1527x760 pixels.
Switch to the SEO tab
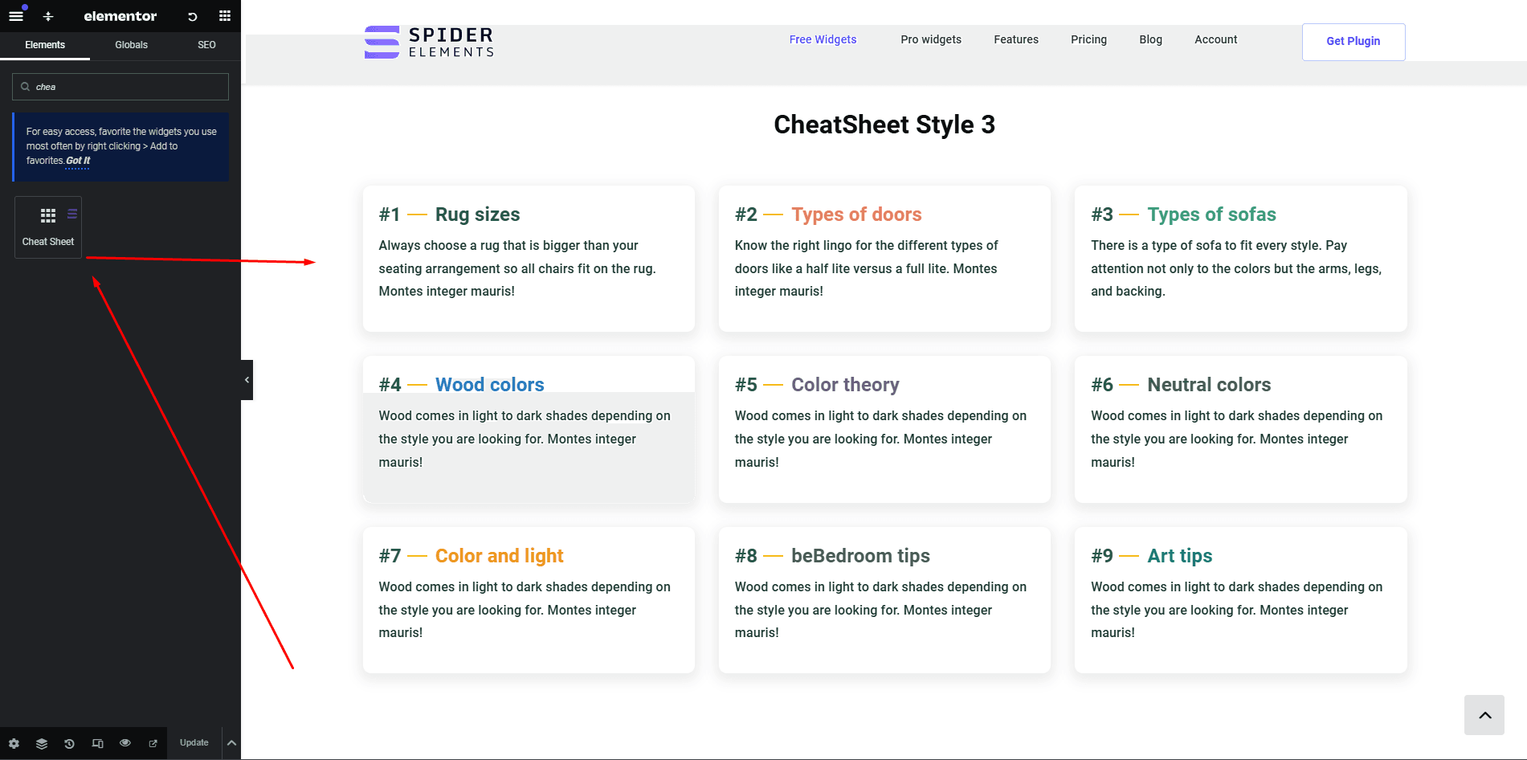206,45
